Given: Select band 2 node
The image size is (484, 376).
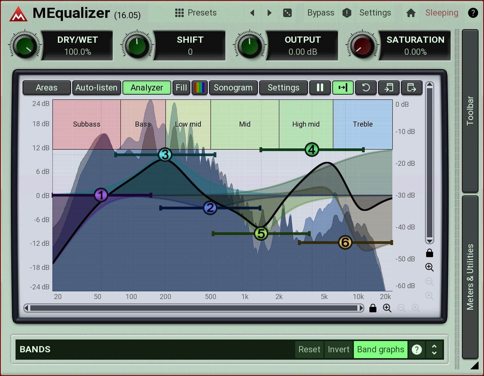Looking at the screenshot, I should [x=210, y=208].
